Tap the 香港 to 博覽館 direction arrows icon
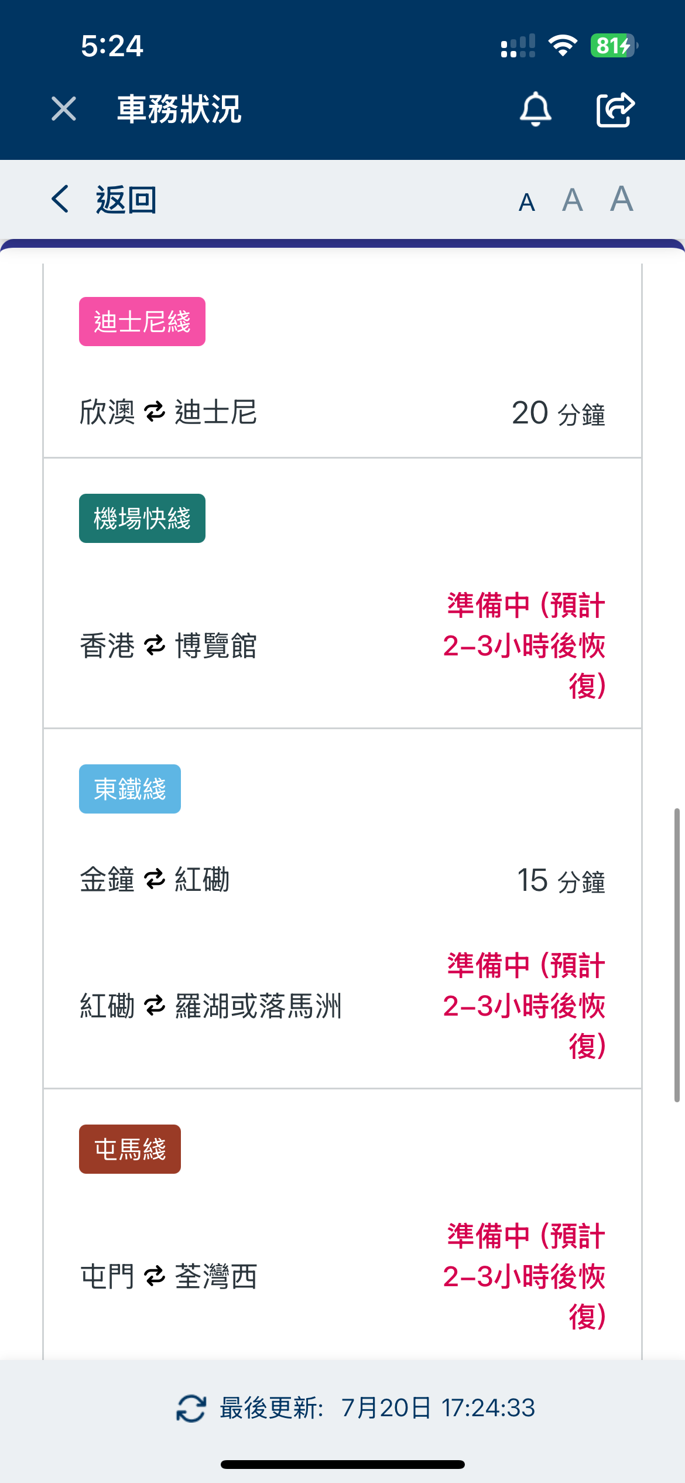The image size is (685, 1483). coord(155,646)
